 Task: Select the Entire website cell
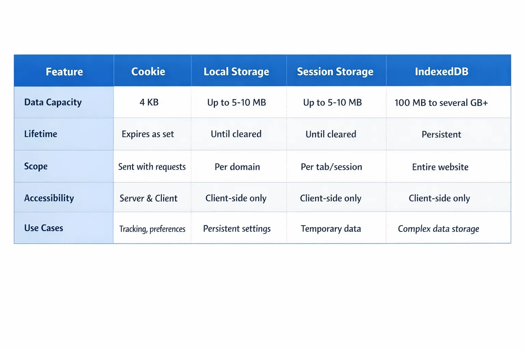click(440, 167)
